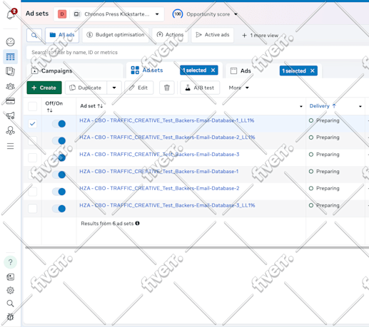Start an A/B test
The height and width of the screenshot is (327, 369).
200,88
